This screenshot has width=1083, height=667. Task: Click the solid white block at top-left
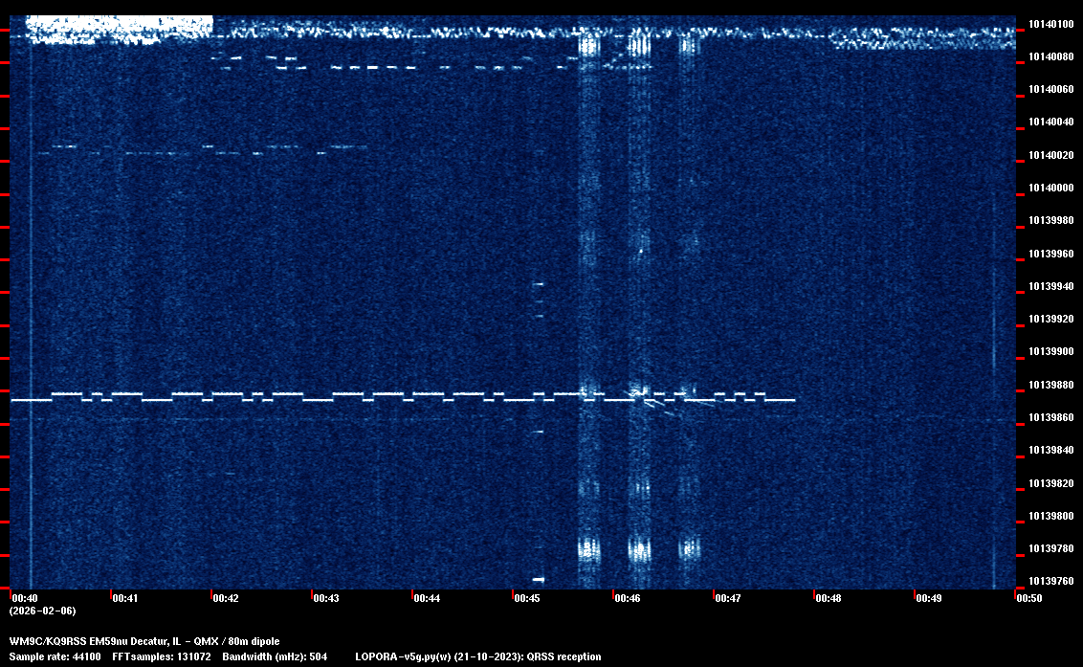[120, 29]
